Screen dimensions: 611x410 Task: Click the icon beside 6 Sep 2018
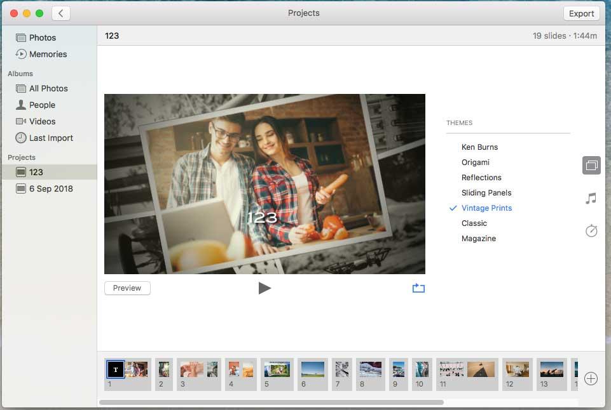pos(21,188)
